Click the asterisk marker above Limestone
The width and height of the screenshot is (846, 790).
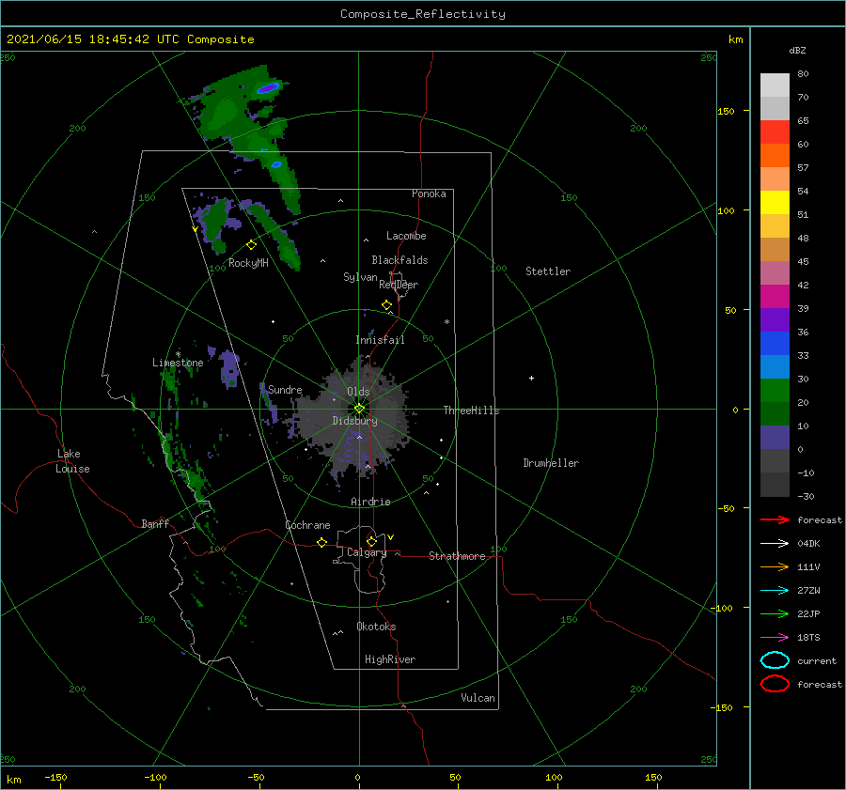[178, 354]
